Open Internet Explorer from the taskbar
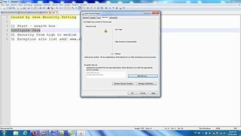Image resolution: width=241 pixels, height=136 pixels. (25, 133)
